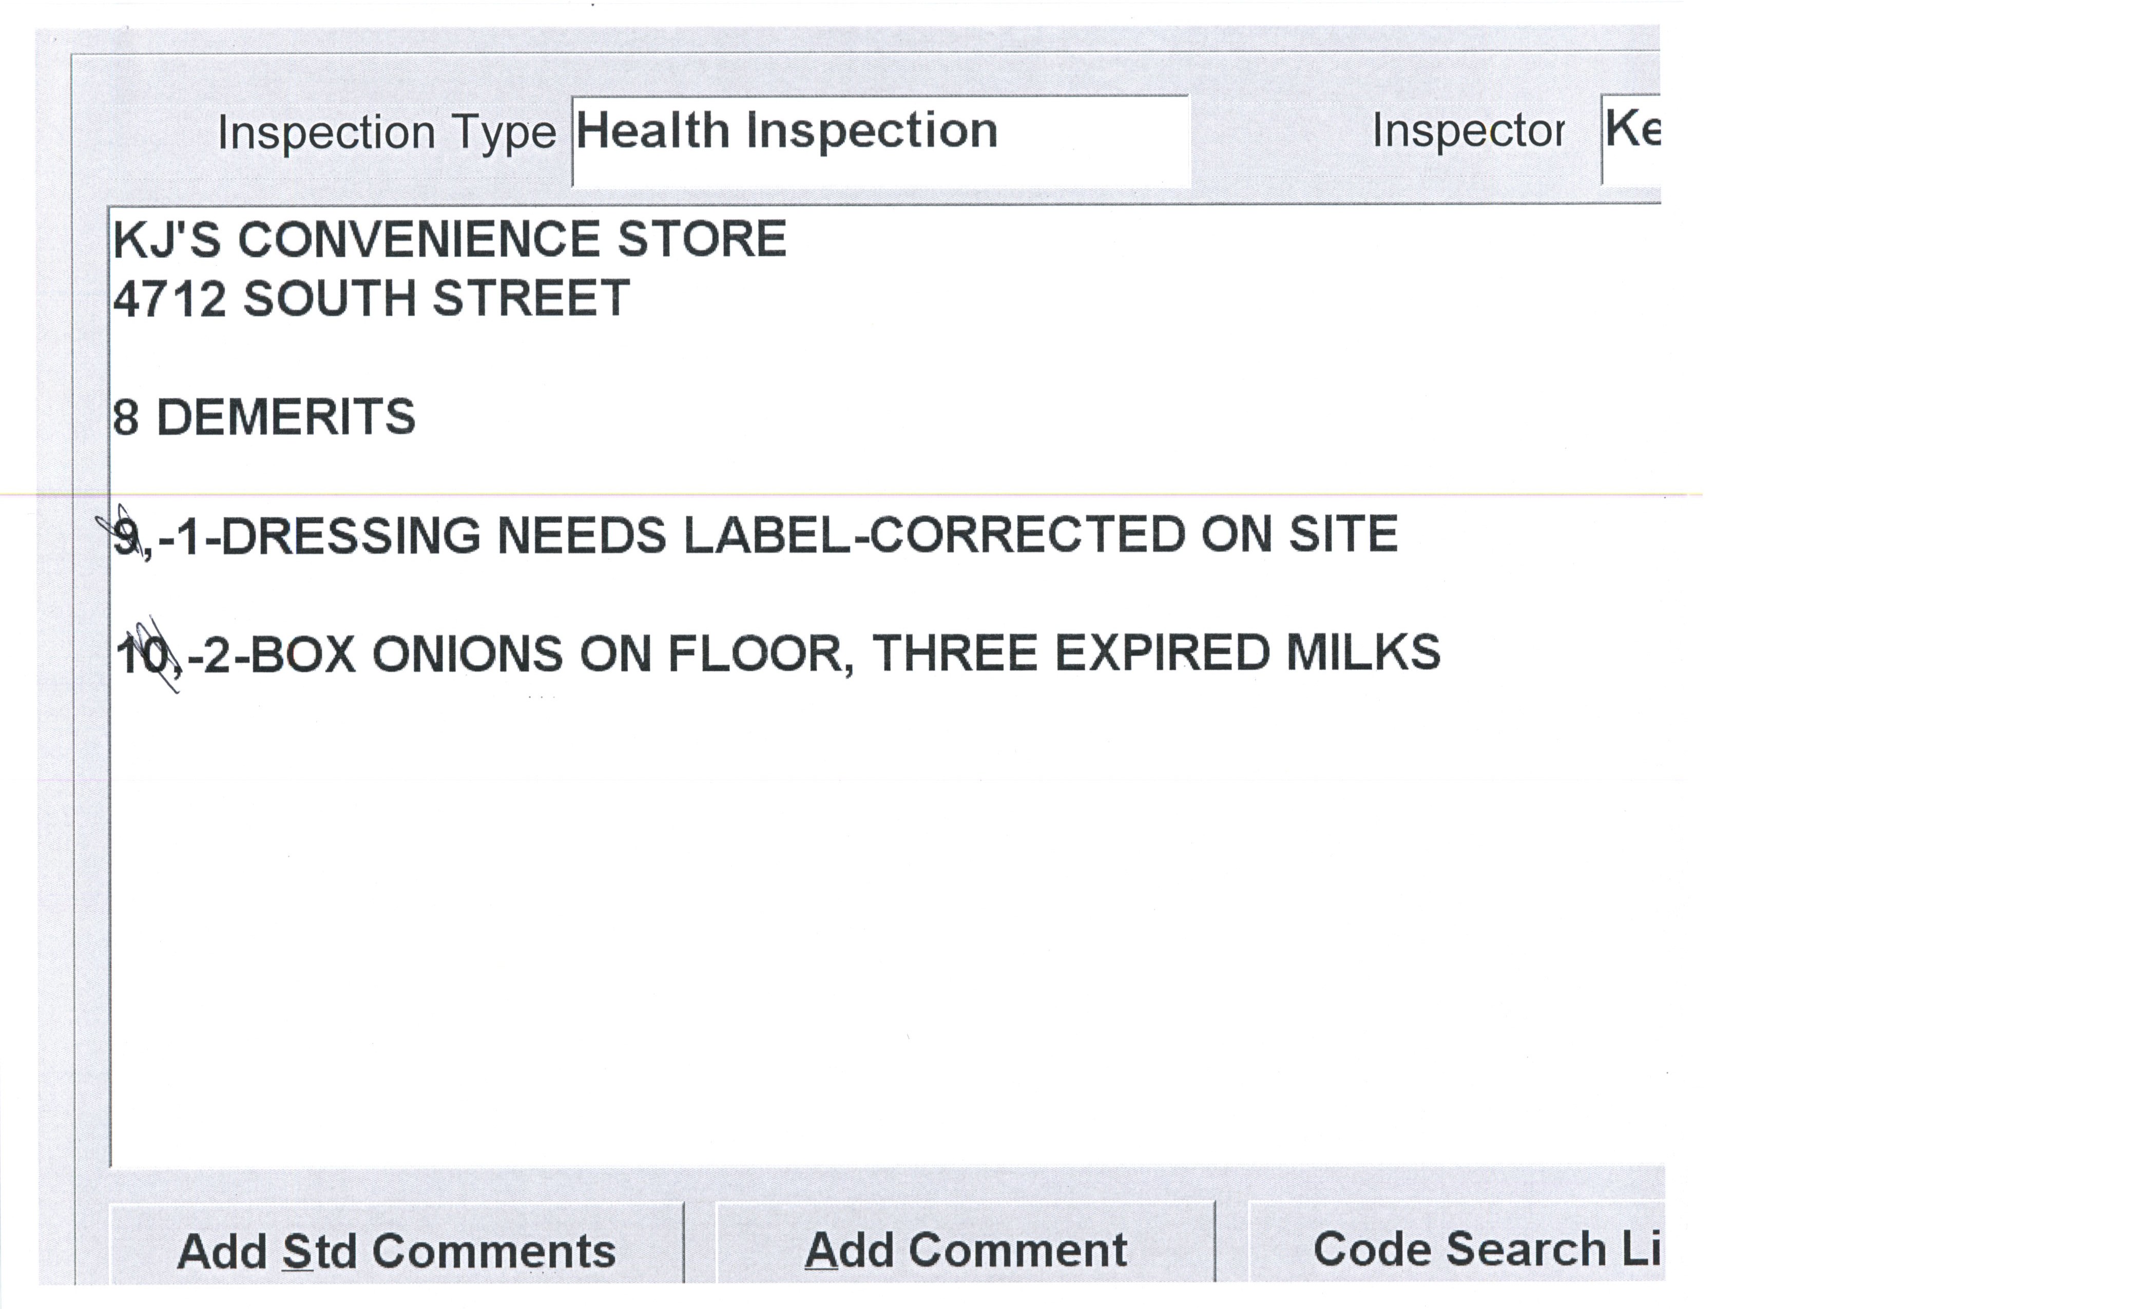Click the Add Std Comments button
This screenshot has height=1309, width=2156.
tap(395, 1249)
